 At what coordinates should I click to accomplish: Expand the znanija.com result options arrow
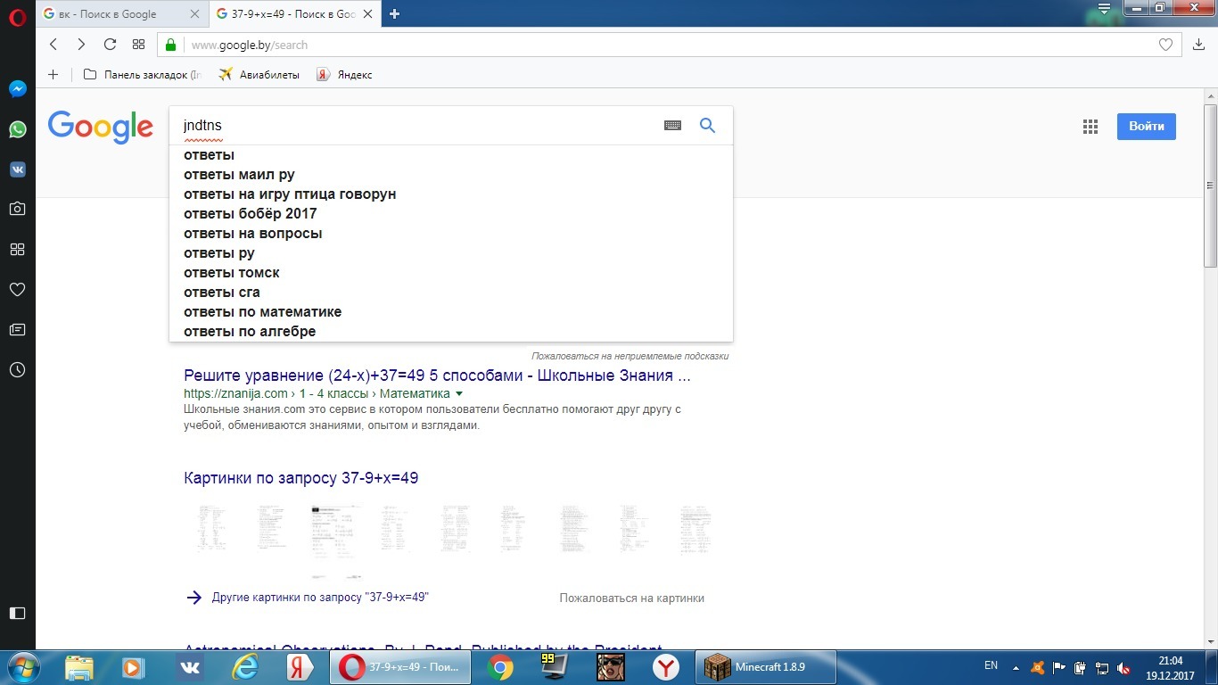point(459,393)
